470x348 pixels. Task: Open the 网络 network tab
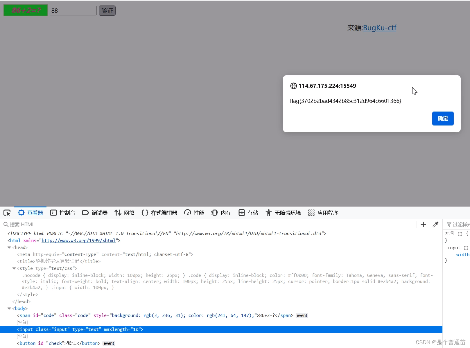[125, 213]
